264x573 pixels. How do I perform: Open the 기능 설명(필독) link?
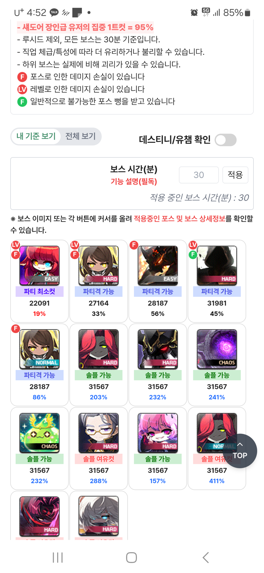tap(134, 182)
